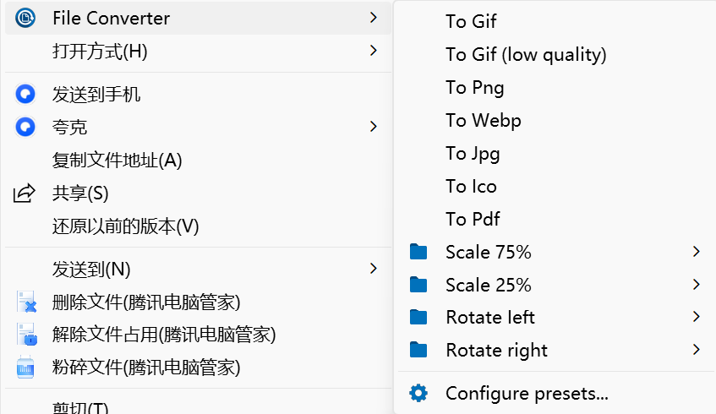Click the folder icon beside Rotate left
716x414 pixels.
[418, 317]
